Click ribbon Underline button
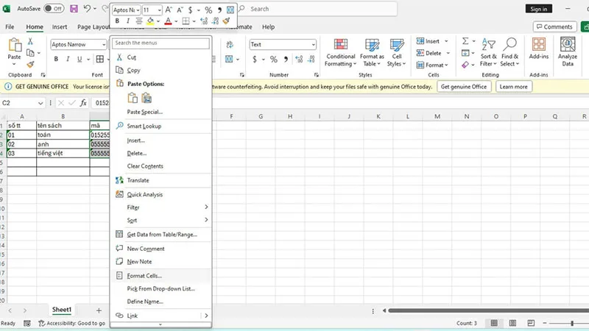 click(x=80, y=59)
